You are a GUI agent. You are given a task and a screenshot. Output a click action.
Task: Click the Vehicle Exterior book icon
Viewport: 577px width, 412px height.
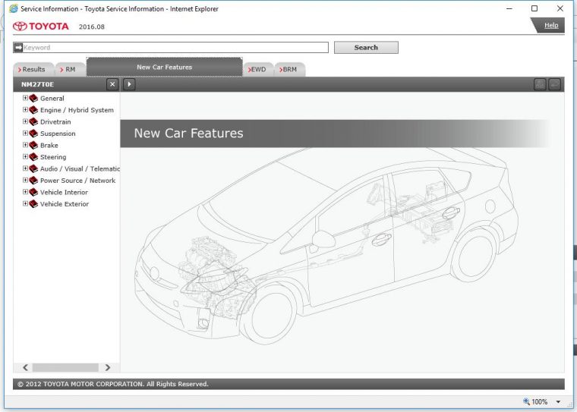33,204
